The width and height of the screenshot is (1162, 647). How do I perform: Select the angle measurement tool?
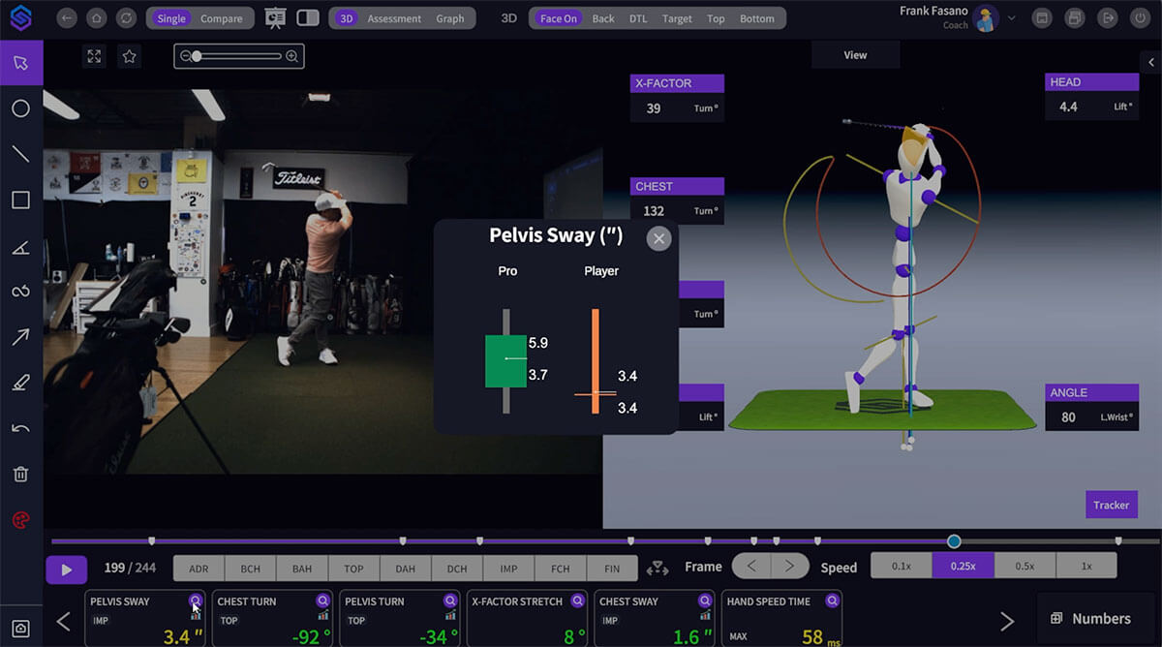pyautogui.click(x=20, y=246)
